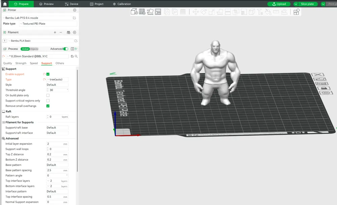Select the Rotate tool icon
This screenshot has width=337, height=205.
point(204,12)
